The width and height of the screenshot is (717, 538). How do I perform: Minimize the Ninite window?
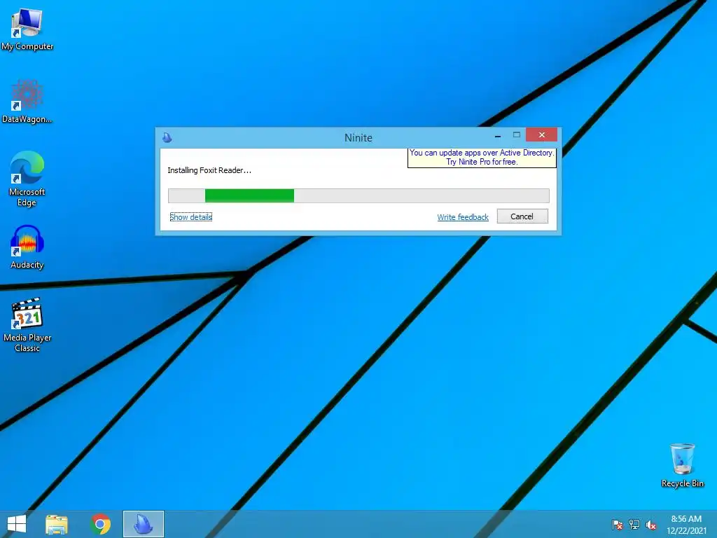coord(498,135)
